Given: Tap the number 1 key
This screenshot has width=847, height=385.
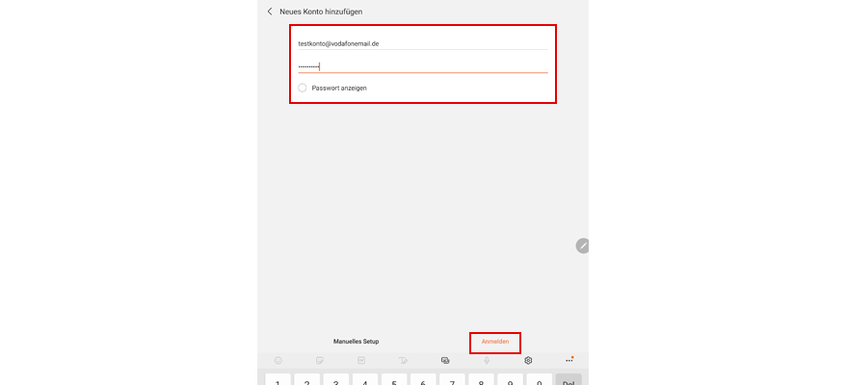Looking at the screenshot, I should pos(278,379).
